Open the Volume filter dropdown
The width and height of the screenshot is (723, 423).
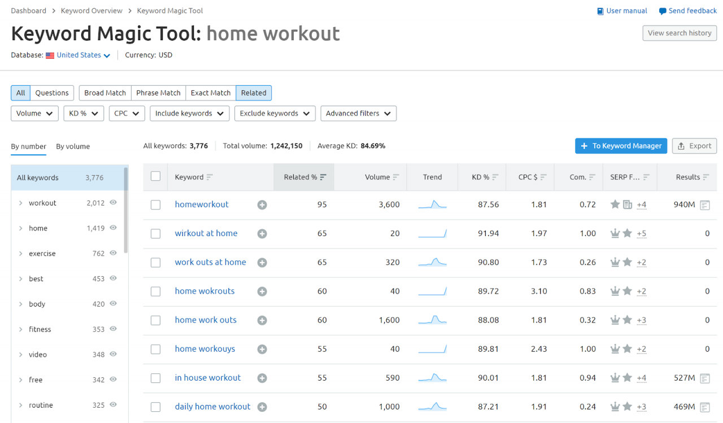coord(34,114)
